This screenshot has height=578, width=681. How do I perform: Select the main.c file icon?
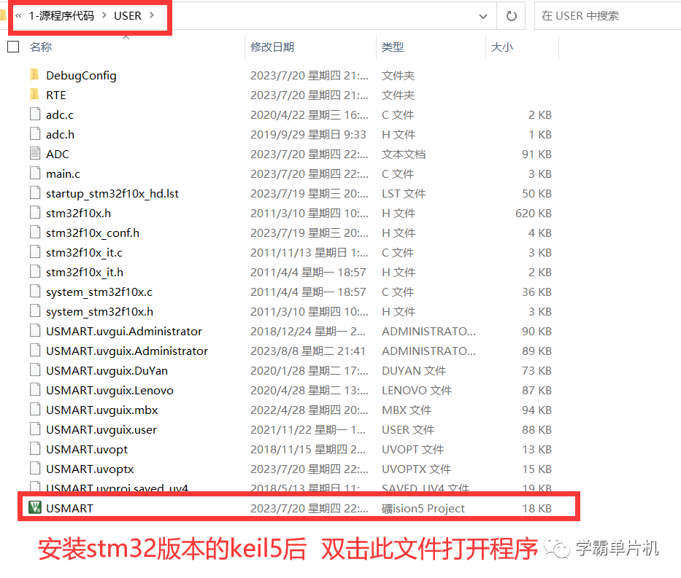pos(35,173)
